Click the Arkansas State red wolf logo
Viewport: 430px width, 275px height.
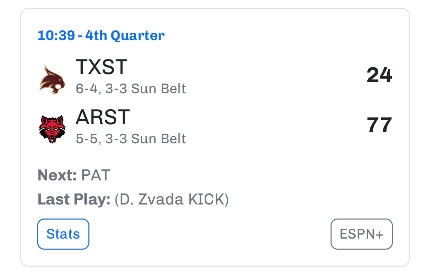pyautogui.click(x=52, y=129)
